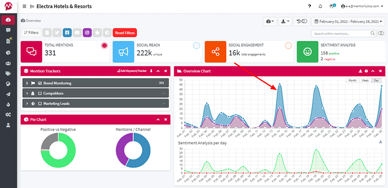This screenshot has height=188, width=388.
Task: Click the Sentiment Analysis smiley tile
Action: pyautogui.click(x=307, y=51)
